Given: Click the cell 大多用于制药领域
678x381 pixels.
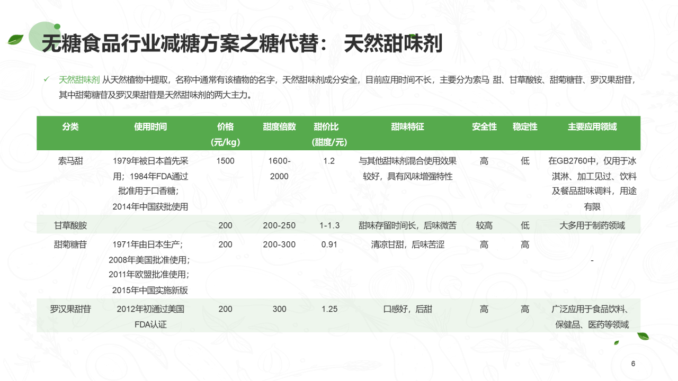Looking at the screenshot, I should coord(592,225).
